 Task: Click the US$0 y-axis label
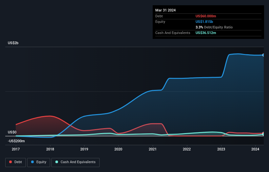[12, 132]
